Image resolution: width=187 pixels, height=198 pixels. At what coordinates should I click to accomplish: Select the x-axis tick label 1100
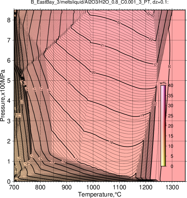click(x=119, y=187)
